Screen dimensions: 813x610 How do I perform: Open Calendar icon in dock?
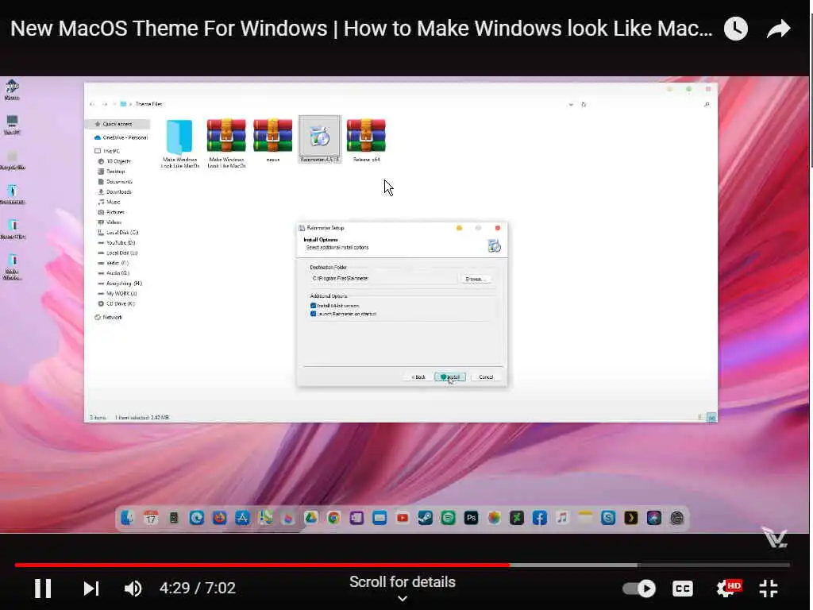[151, 518]
